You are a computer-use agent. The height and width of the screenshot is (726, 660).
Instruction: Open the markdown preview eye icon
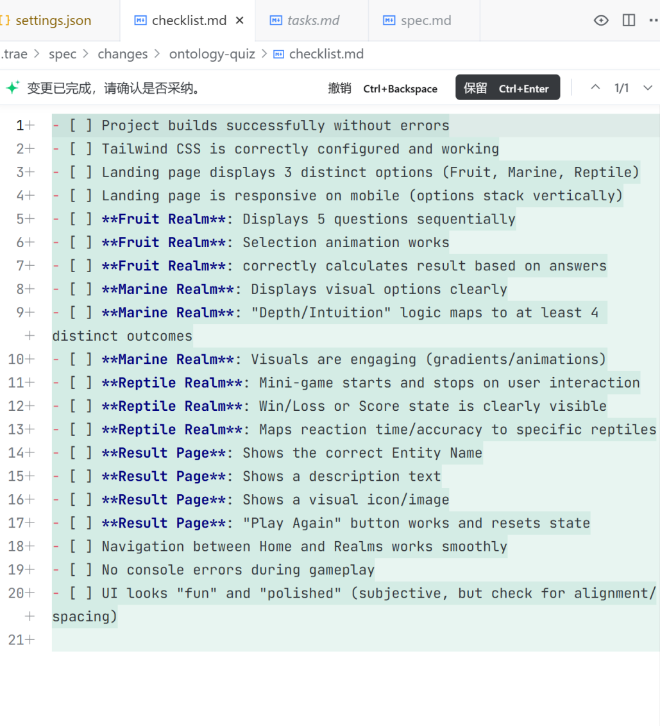pos(601,21)
